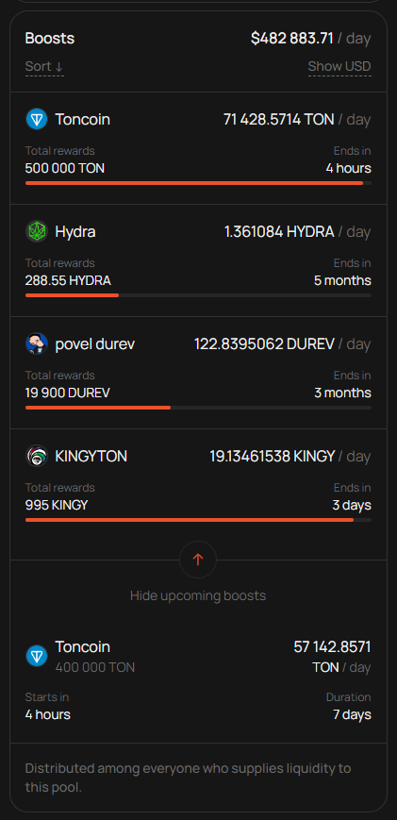Click the Hide upcoming boosts label
This screenshot has width=397, height=820.
coord(198,595)
